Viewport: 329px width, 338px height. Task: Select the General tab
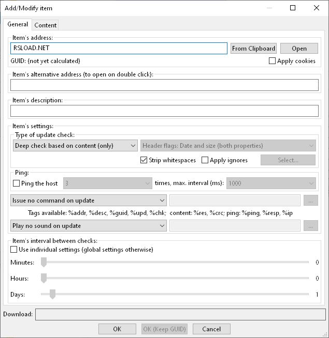(x=18, y=24)
